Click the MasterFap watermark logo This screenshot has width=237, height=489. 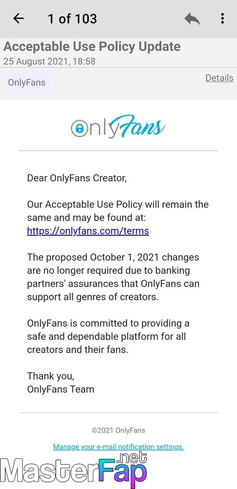coord(74,471)
